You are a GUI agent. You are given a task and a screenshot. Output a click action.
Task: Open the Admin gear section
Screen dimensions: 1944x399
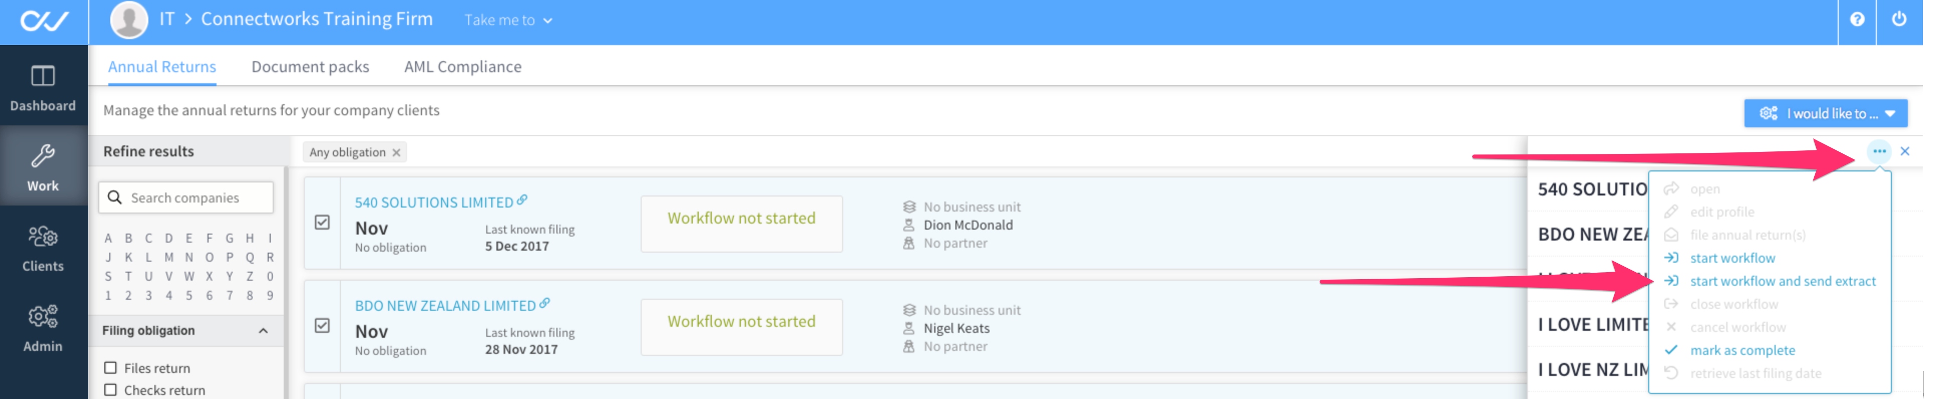coord(43,329)
